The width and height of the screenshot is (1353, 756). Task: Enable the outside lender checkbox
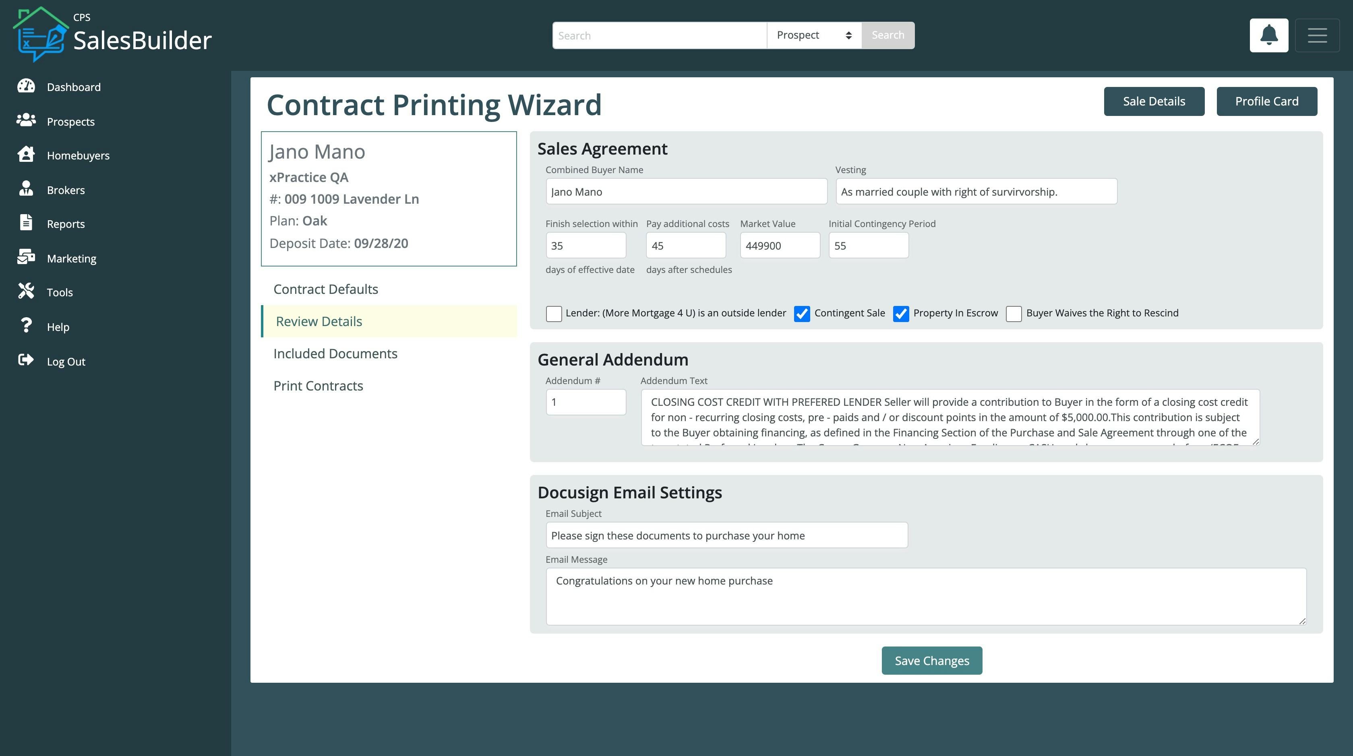coord(554,314)
